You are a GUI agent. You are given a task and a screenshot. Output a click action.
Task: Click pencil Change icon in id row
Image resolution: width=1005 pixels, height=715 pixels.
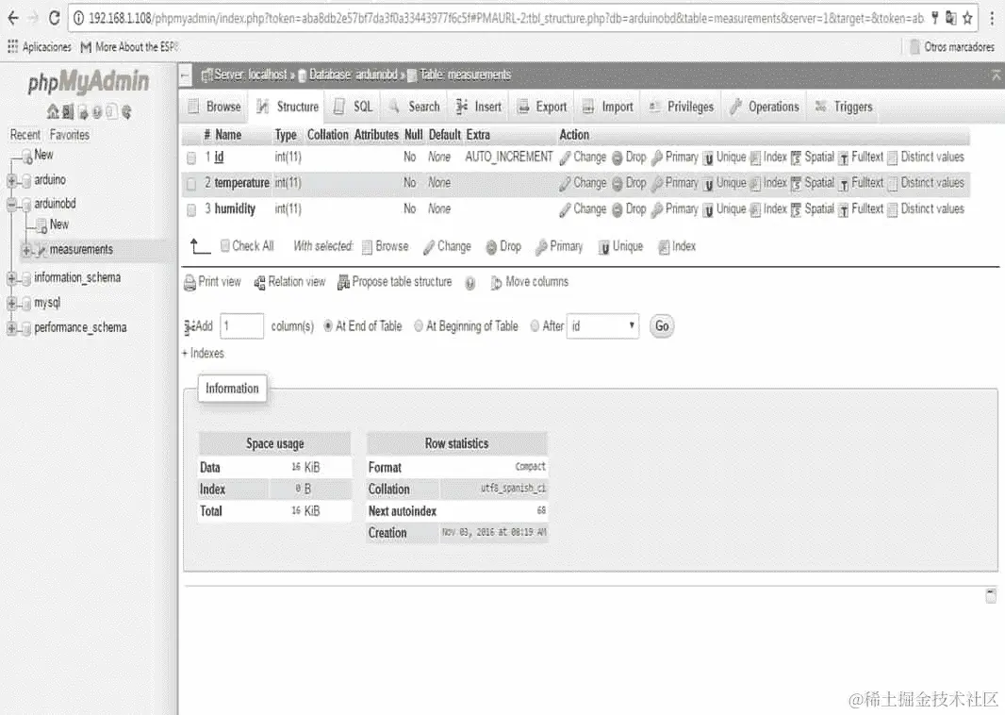pos(565,158)
